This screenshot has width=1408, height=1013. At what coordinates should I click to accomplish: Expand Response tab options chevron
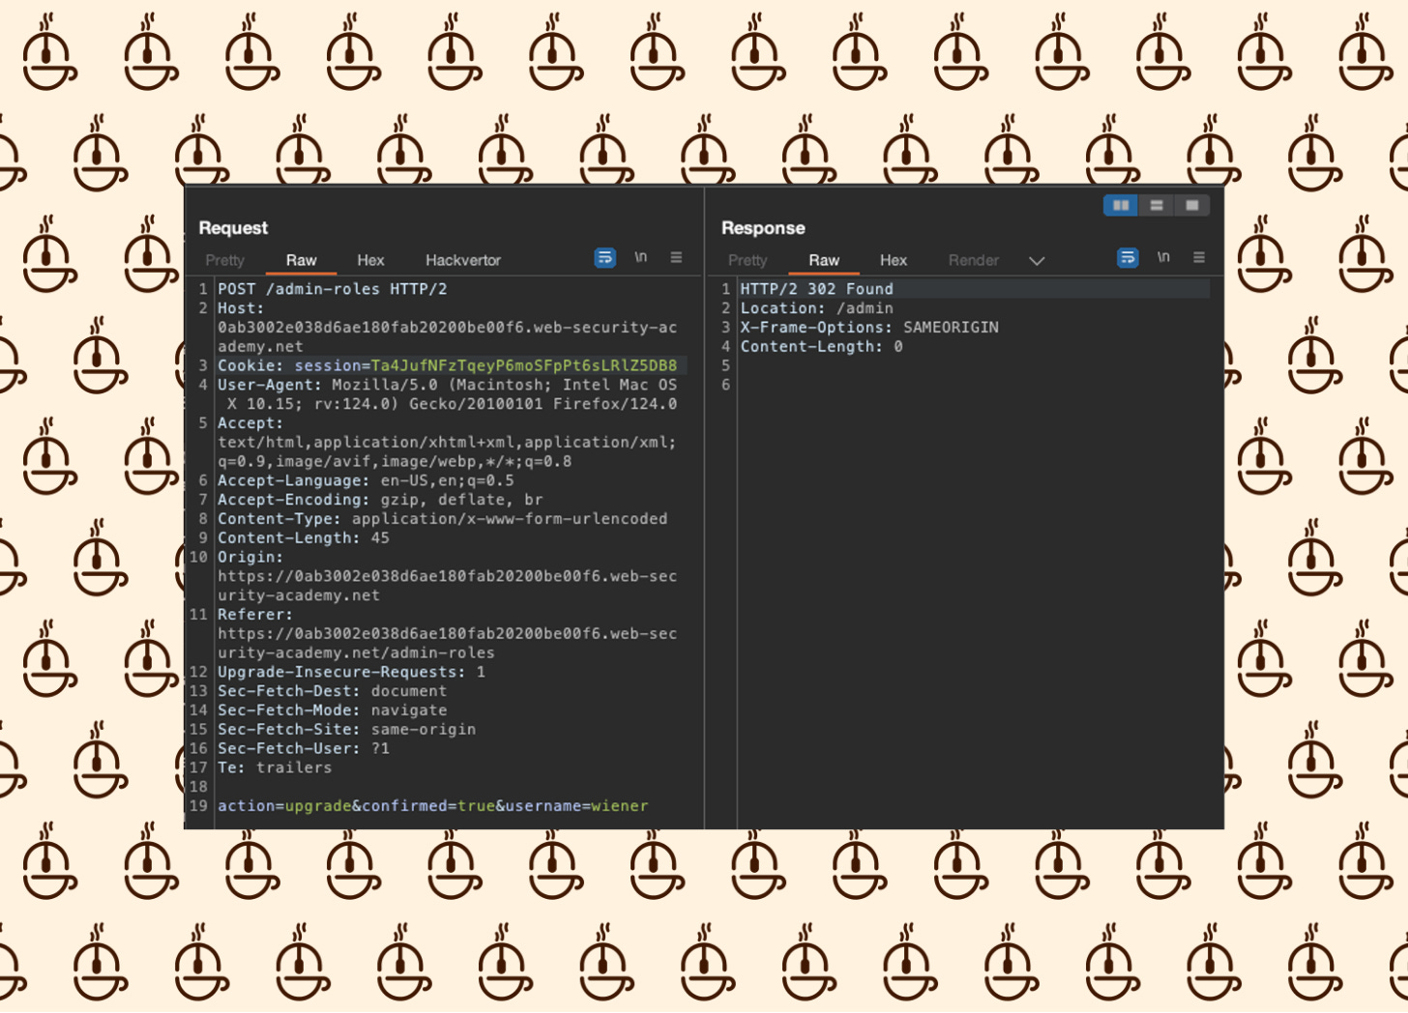[1037, 261]
